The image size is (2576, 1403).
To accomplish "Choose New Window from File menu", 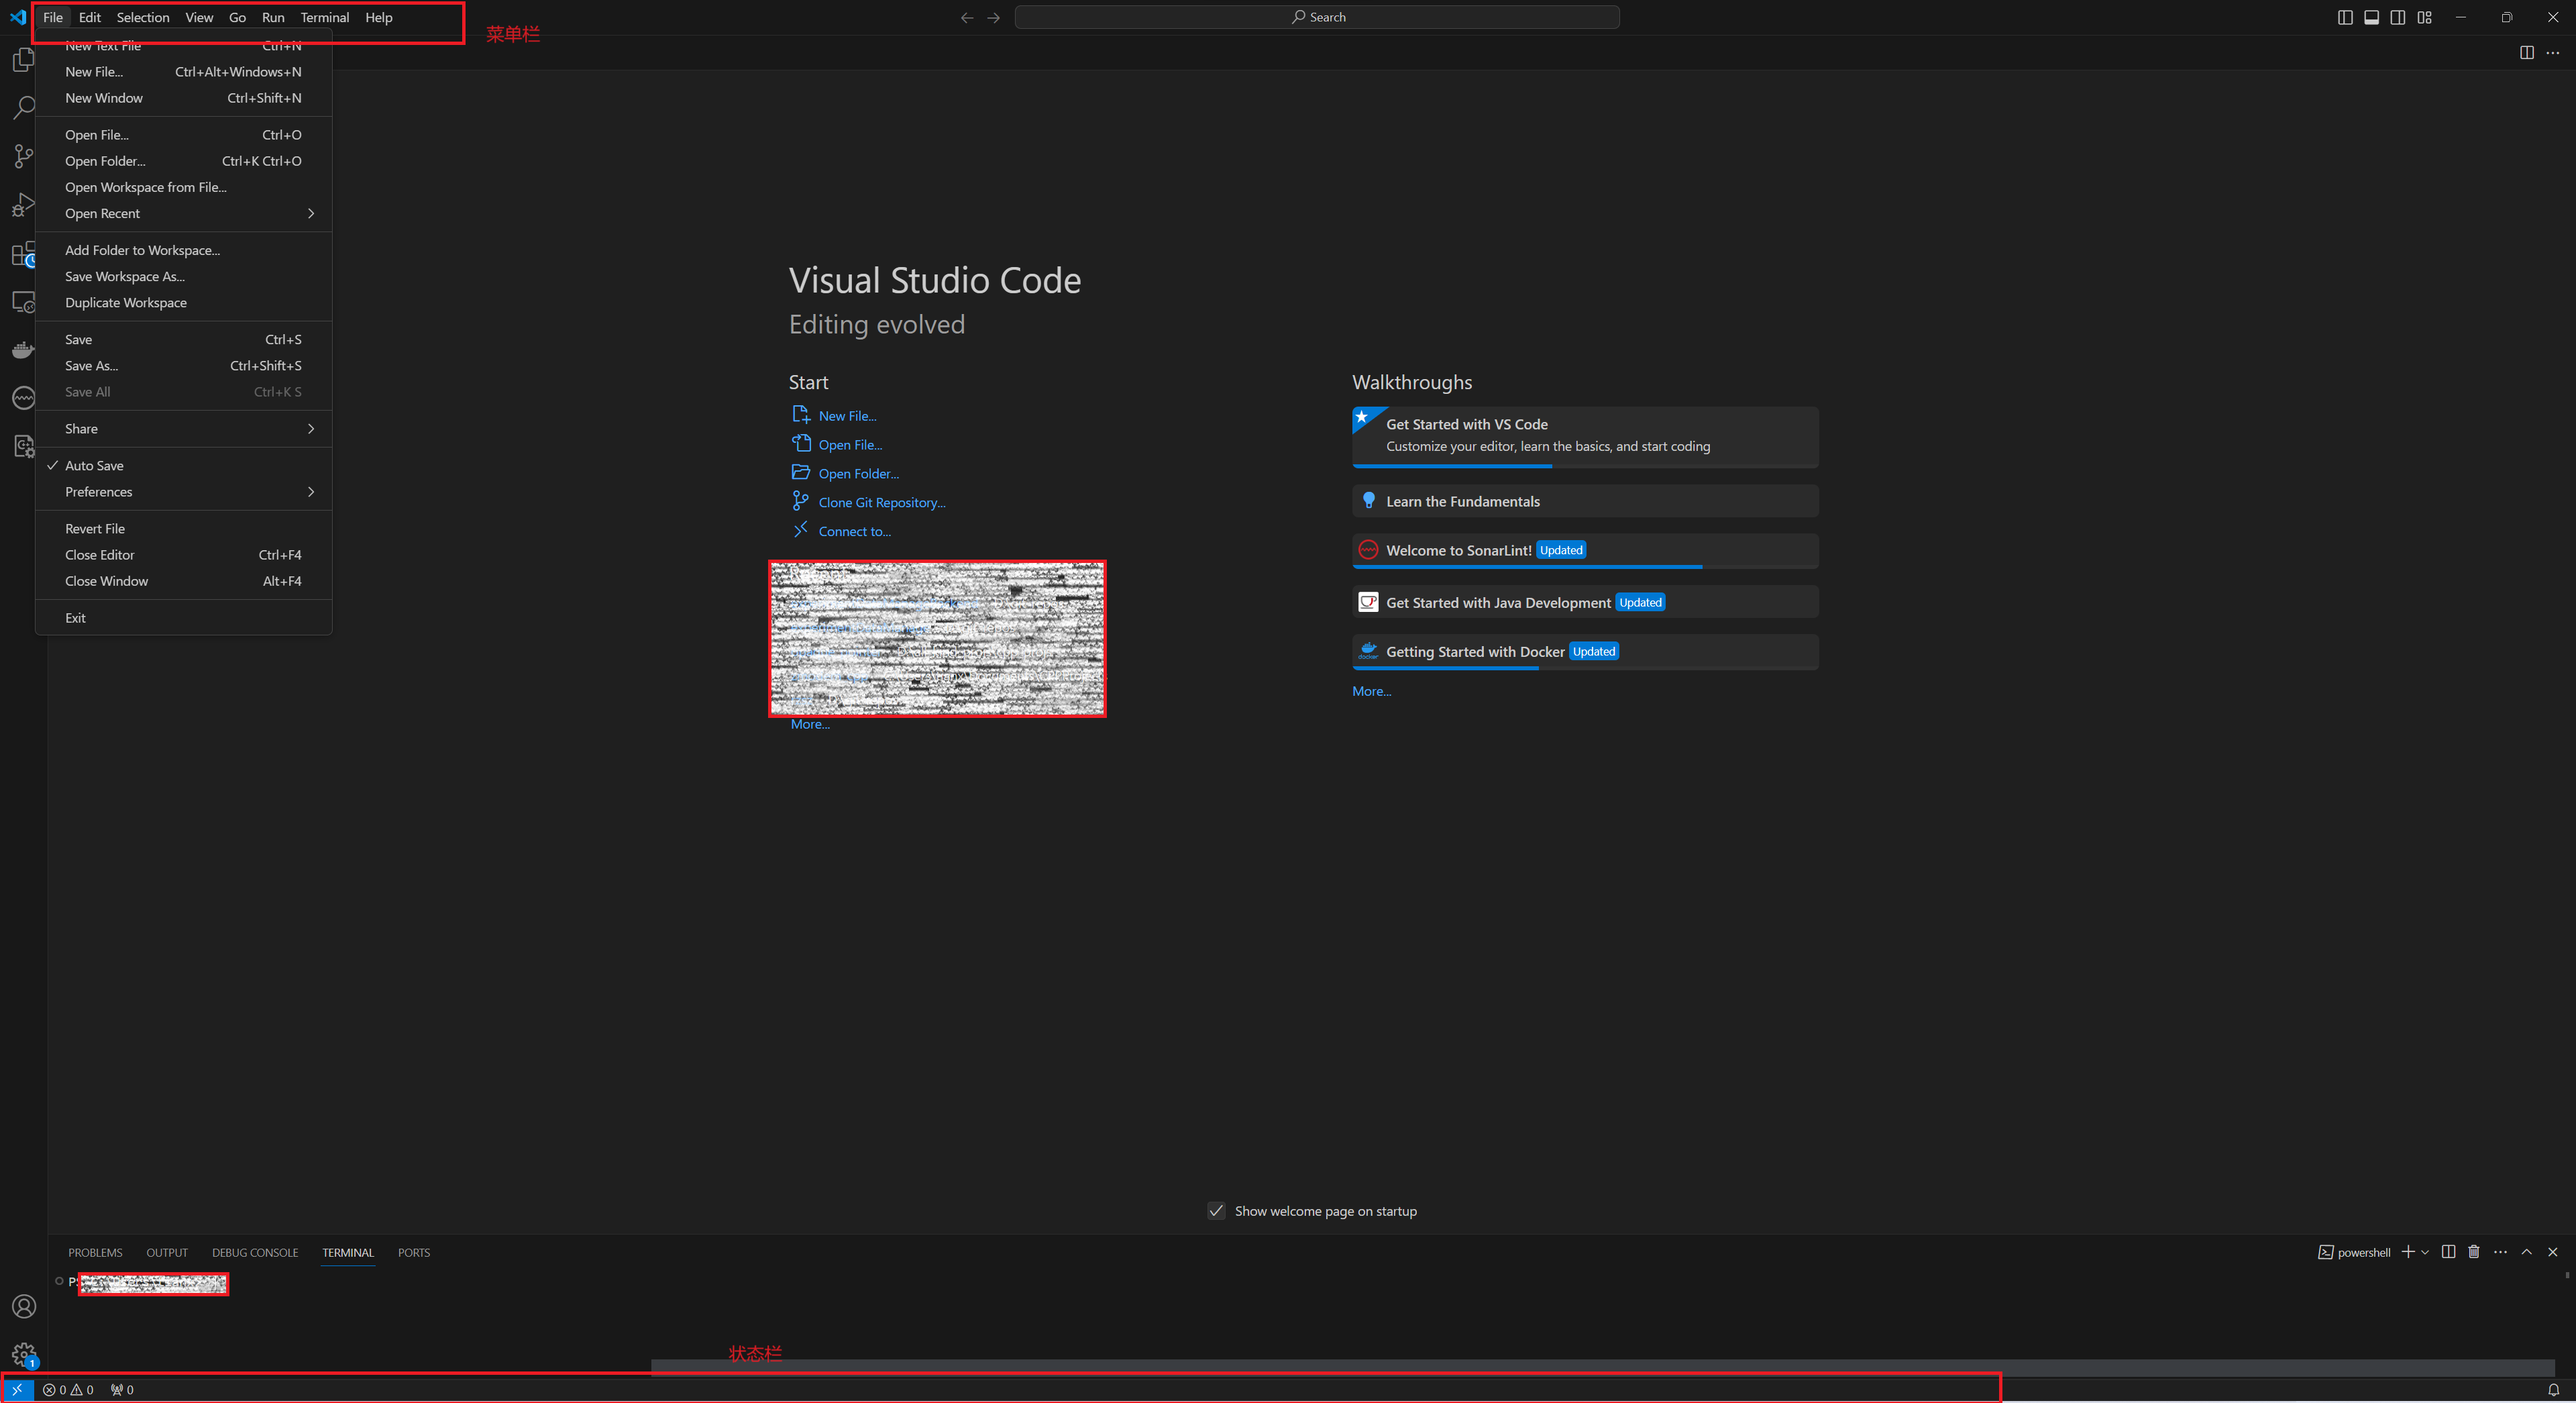I will click(x=183, y=98).
